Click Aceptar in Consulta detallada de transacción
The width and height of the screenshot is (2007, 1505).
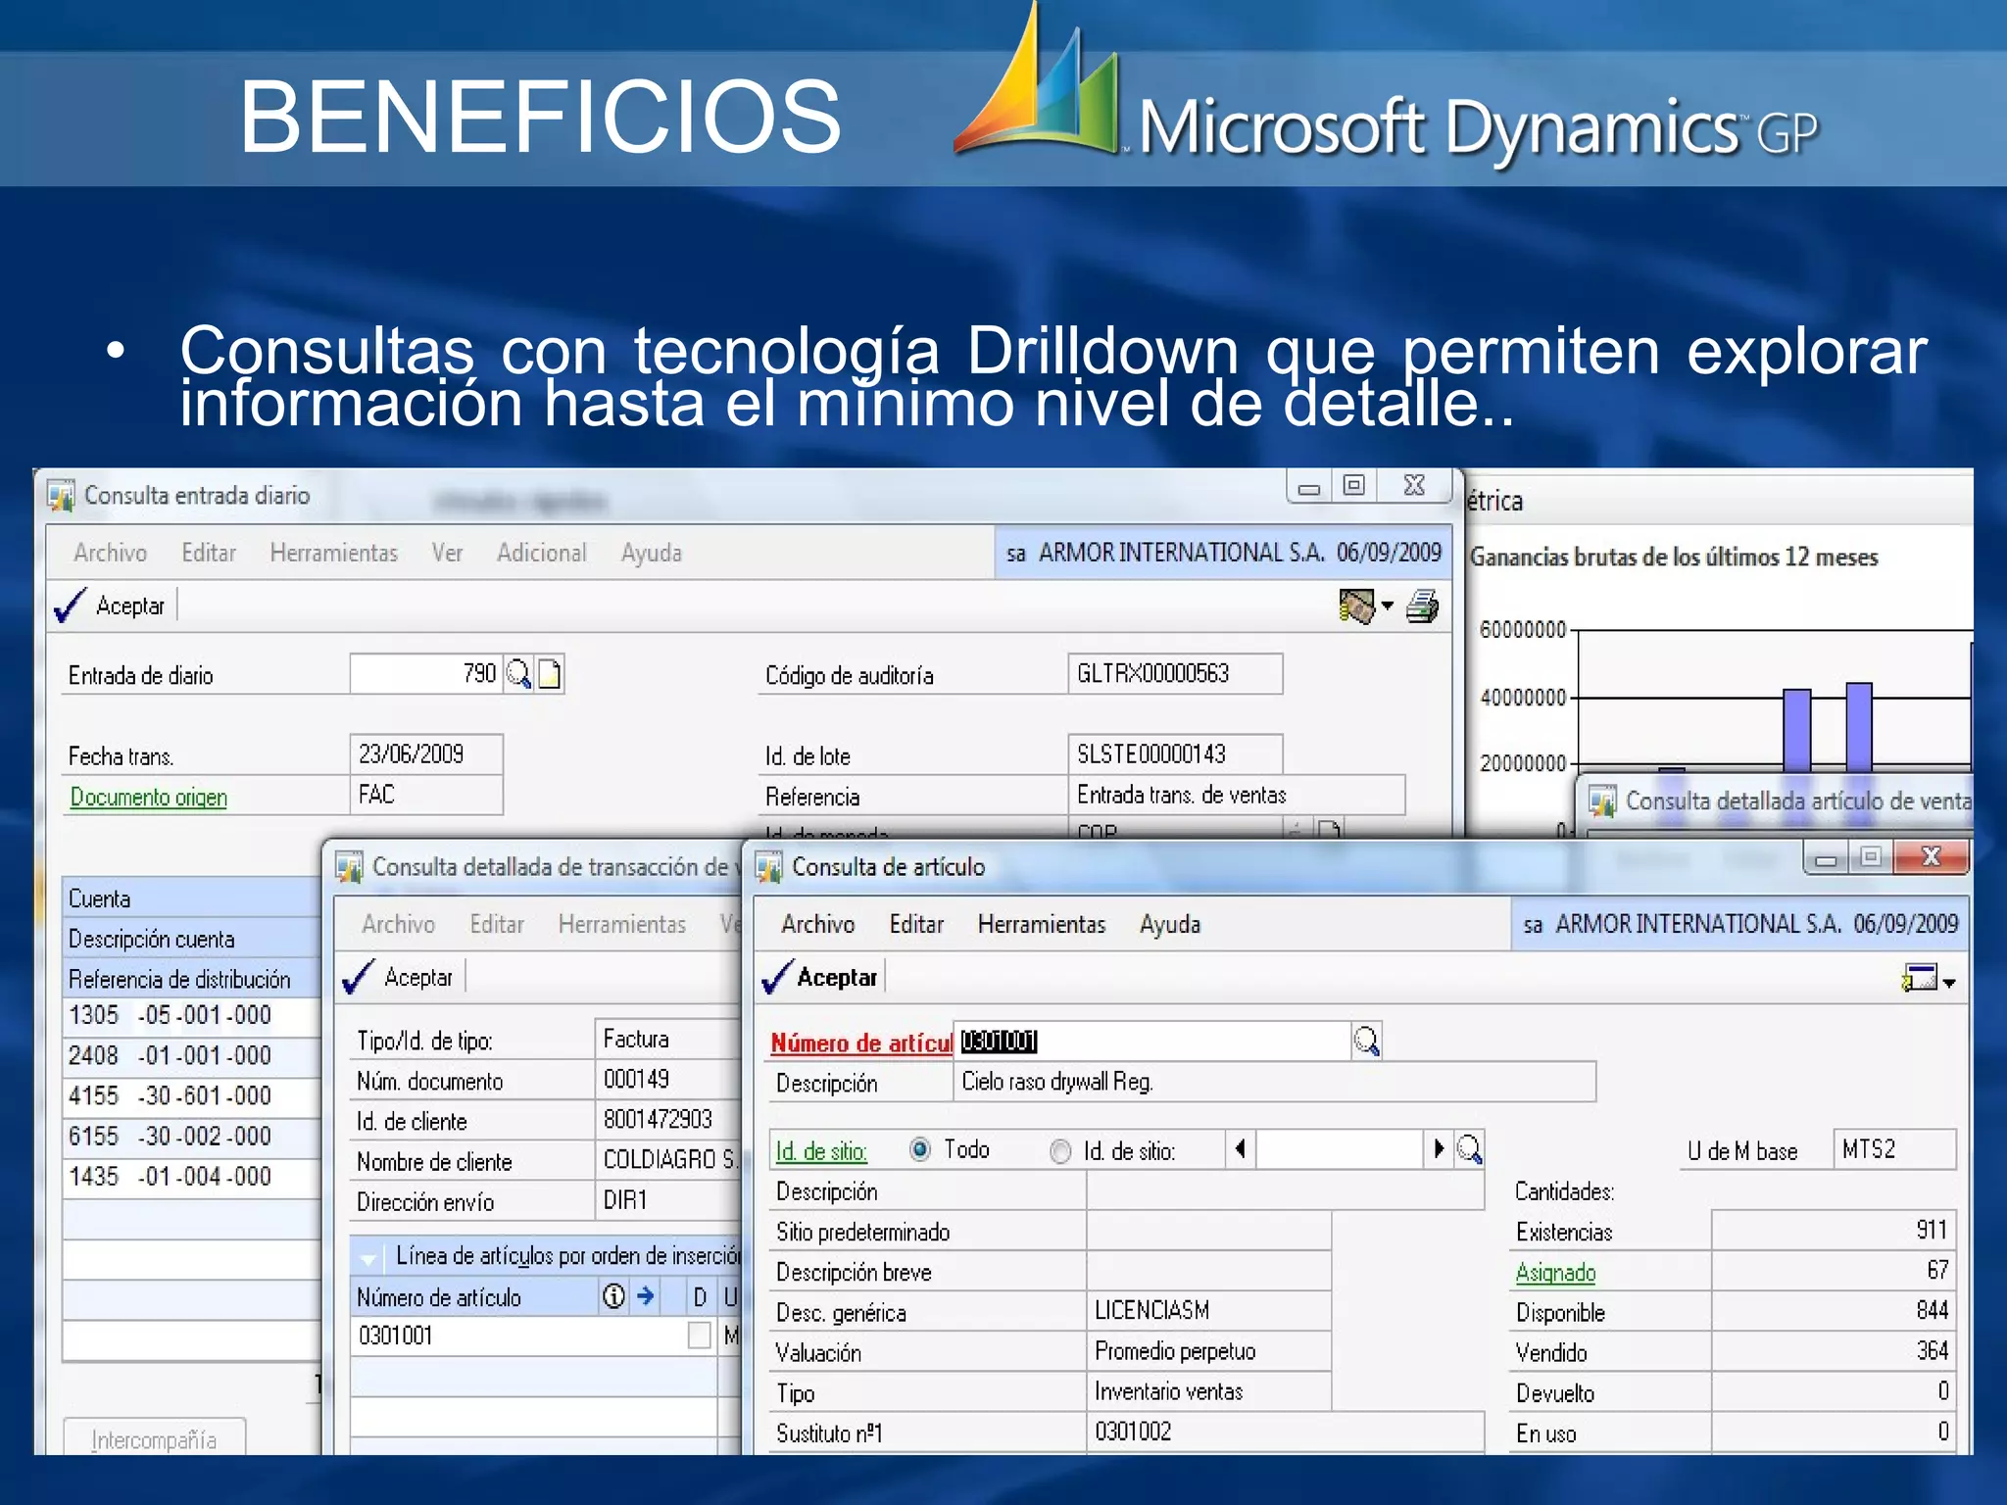point(399,977)
